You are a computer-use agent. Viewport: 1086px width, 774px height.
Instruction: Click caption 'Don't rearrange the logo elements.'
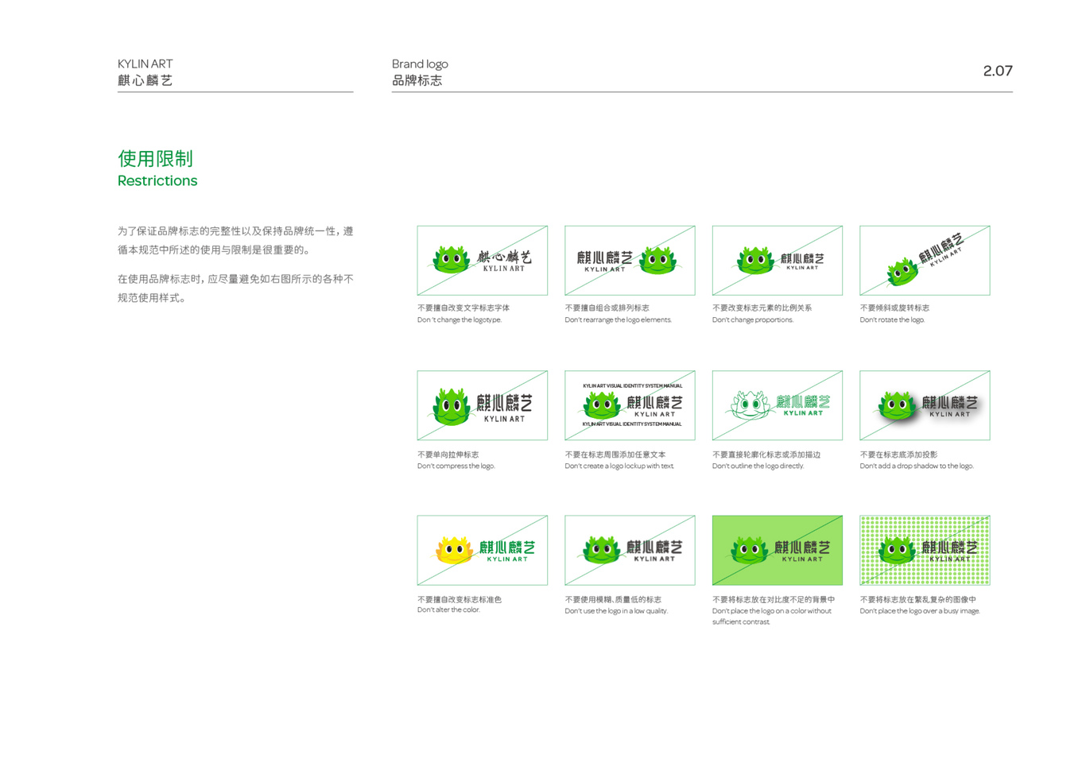[x=618, y=319]
